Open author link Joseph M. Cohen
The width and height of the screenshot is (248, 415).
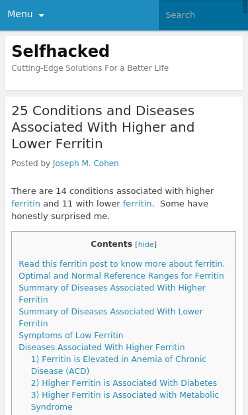86,163
